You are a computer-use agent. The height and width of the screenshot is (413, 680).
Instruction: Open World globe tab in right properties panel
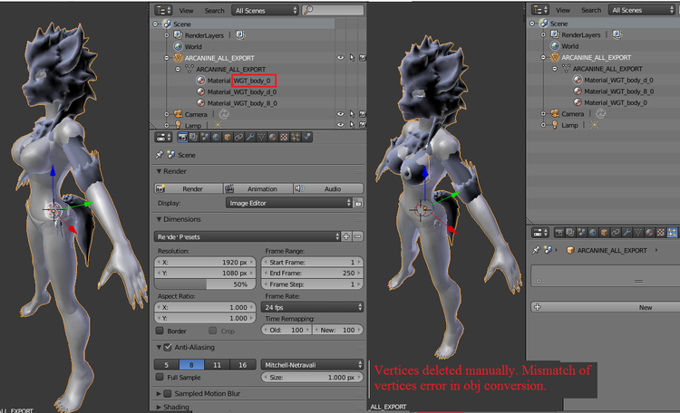593,233
